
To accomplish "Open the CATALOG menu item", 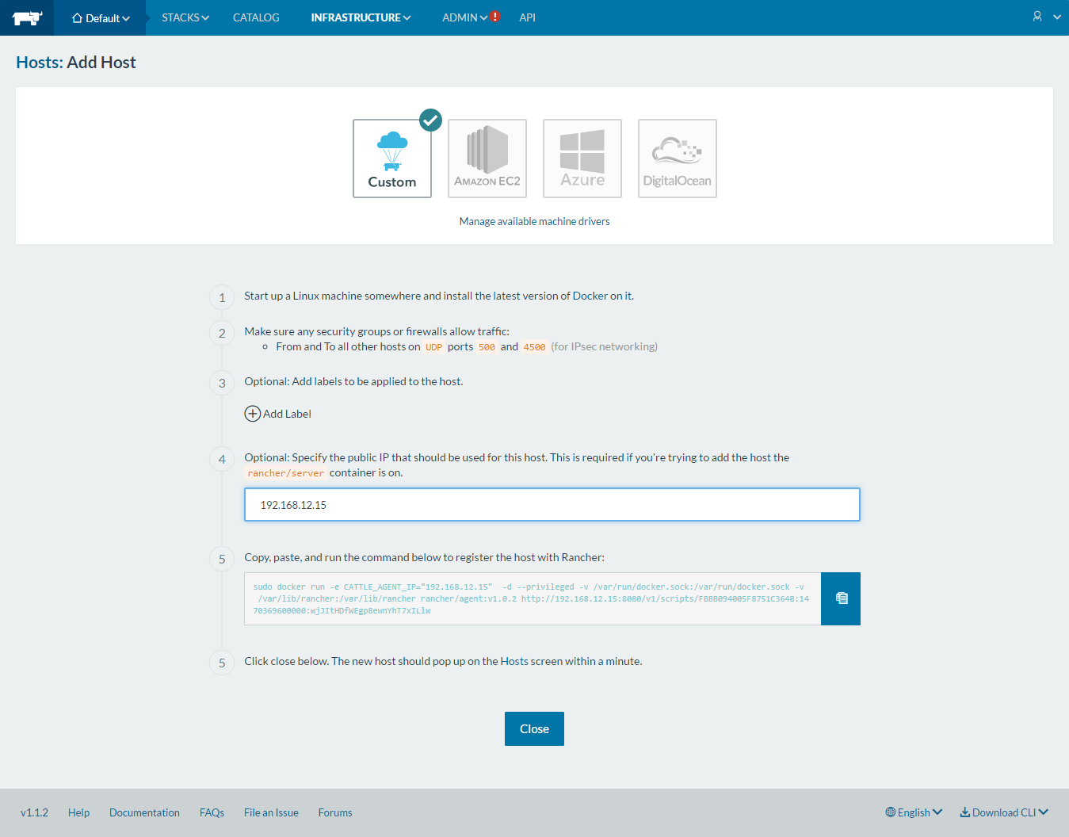I will 256,17.
